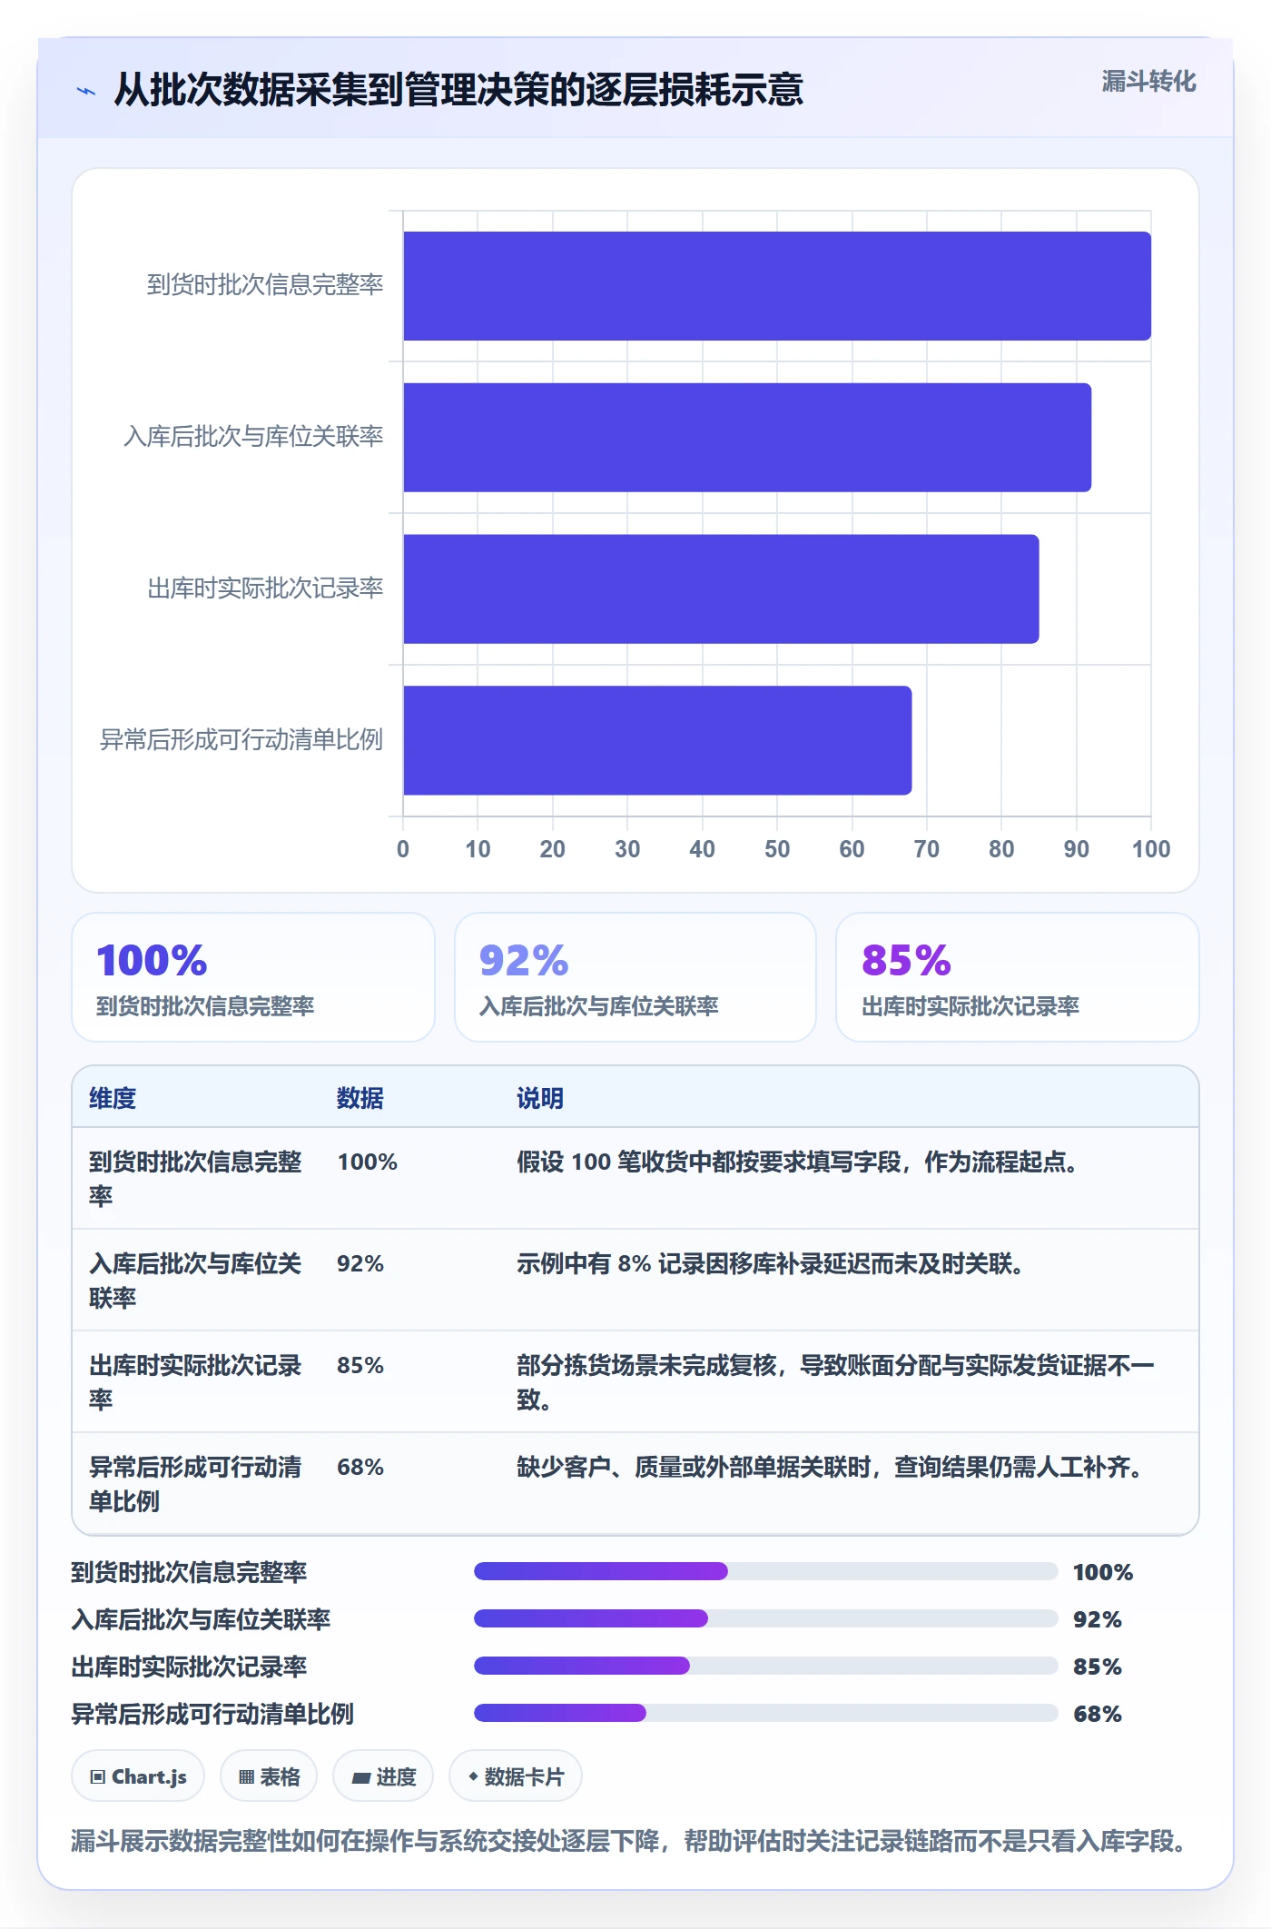Click the 92% value in table
This screenshot has height=1929, width=1271.
click(x=360, y=1263)
